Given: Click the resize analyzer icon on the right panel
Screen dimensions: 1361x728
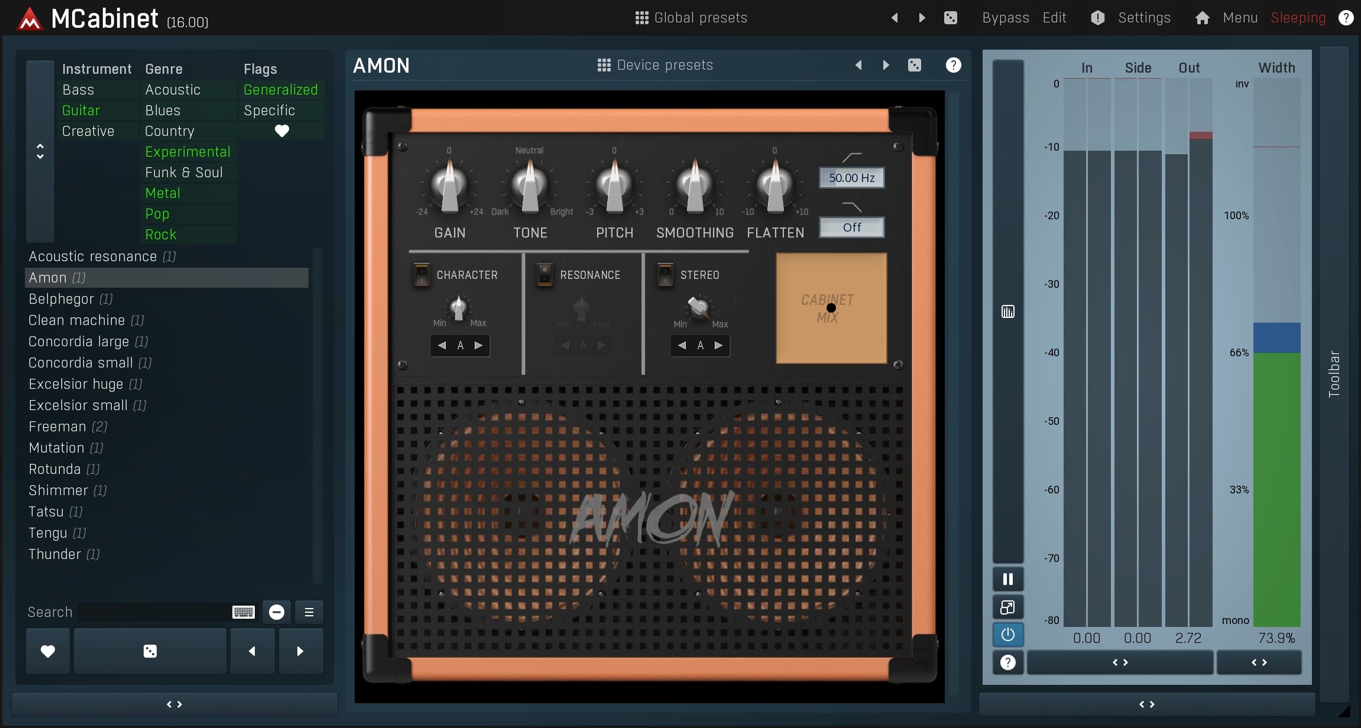Looking at the screenshot, I should coord(1007,607).
